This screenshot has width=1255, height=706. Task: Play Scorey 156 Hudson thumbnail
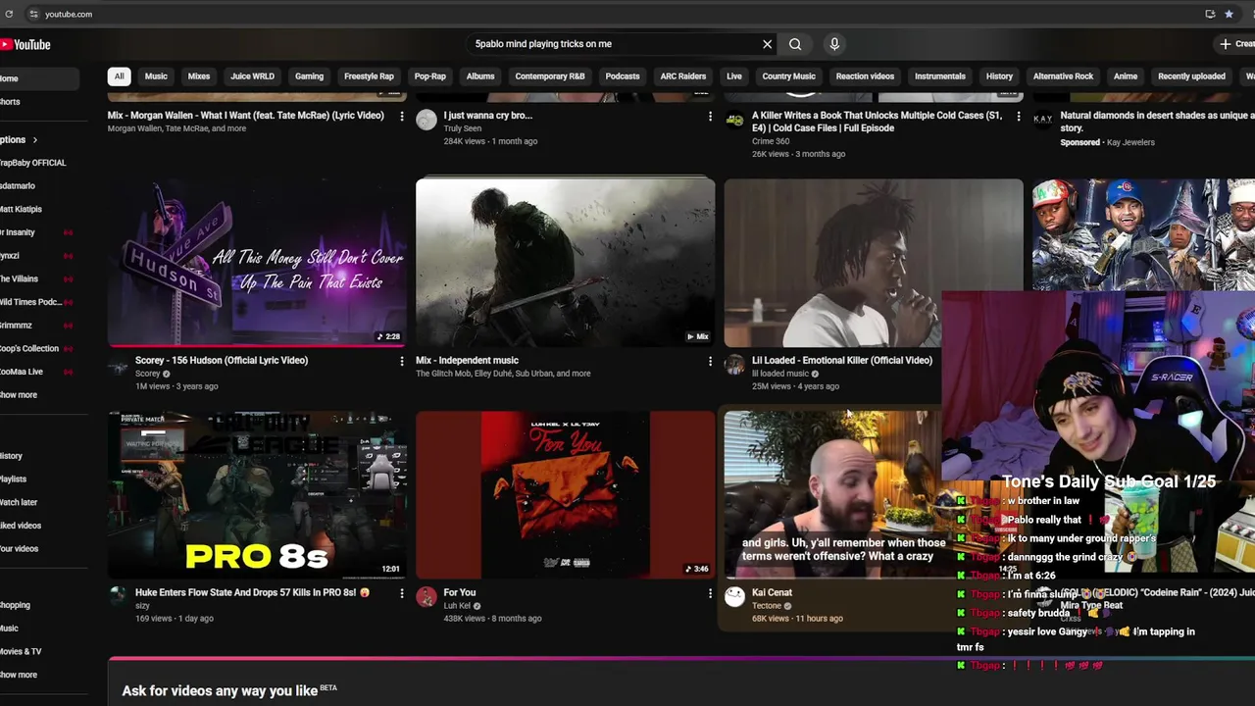point(257,263)
